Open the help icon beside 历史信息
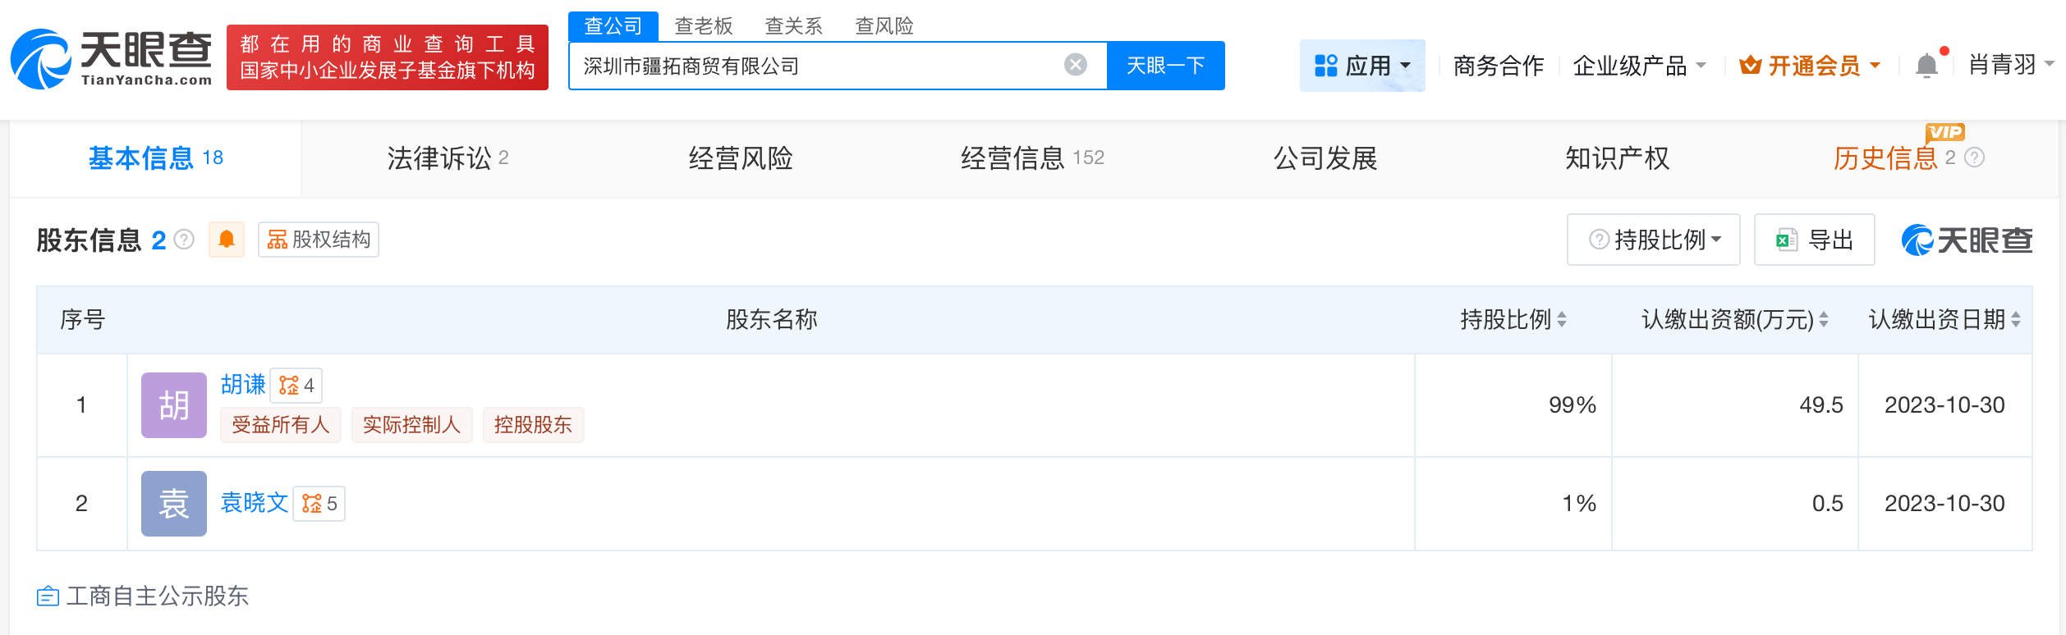The width and height of the screenshot is (2066, 635). 1974,158
